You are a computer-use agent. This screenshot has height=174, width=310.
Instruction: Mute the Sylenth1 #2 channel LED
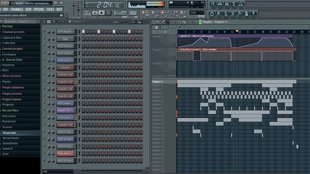pyautogui.click(x=45, y=82)
